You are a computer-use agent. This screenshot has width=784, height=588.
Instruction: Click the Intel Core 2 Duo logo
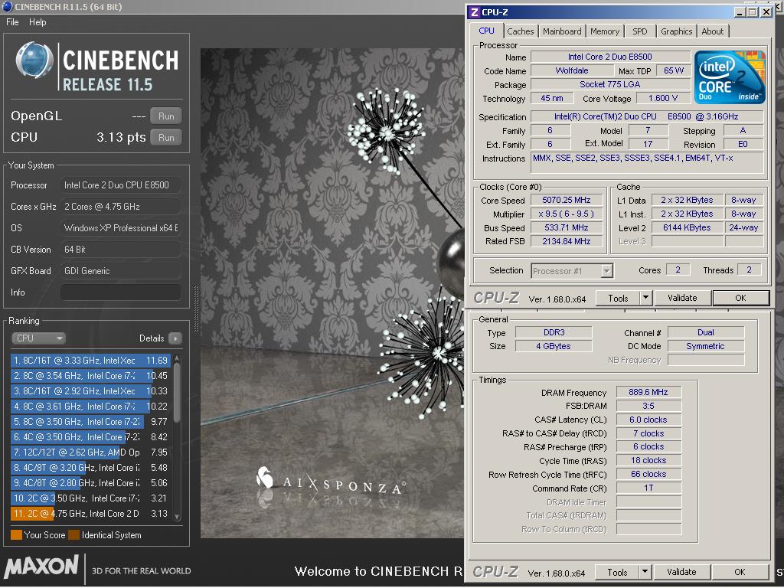(730, 77)
